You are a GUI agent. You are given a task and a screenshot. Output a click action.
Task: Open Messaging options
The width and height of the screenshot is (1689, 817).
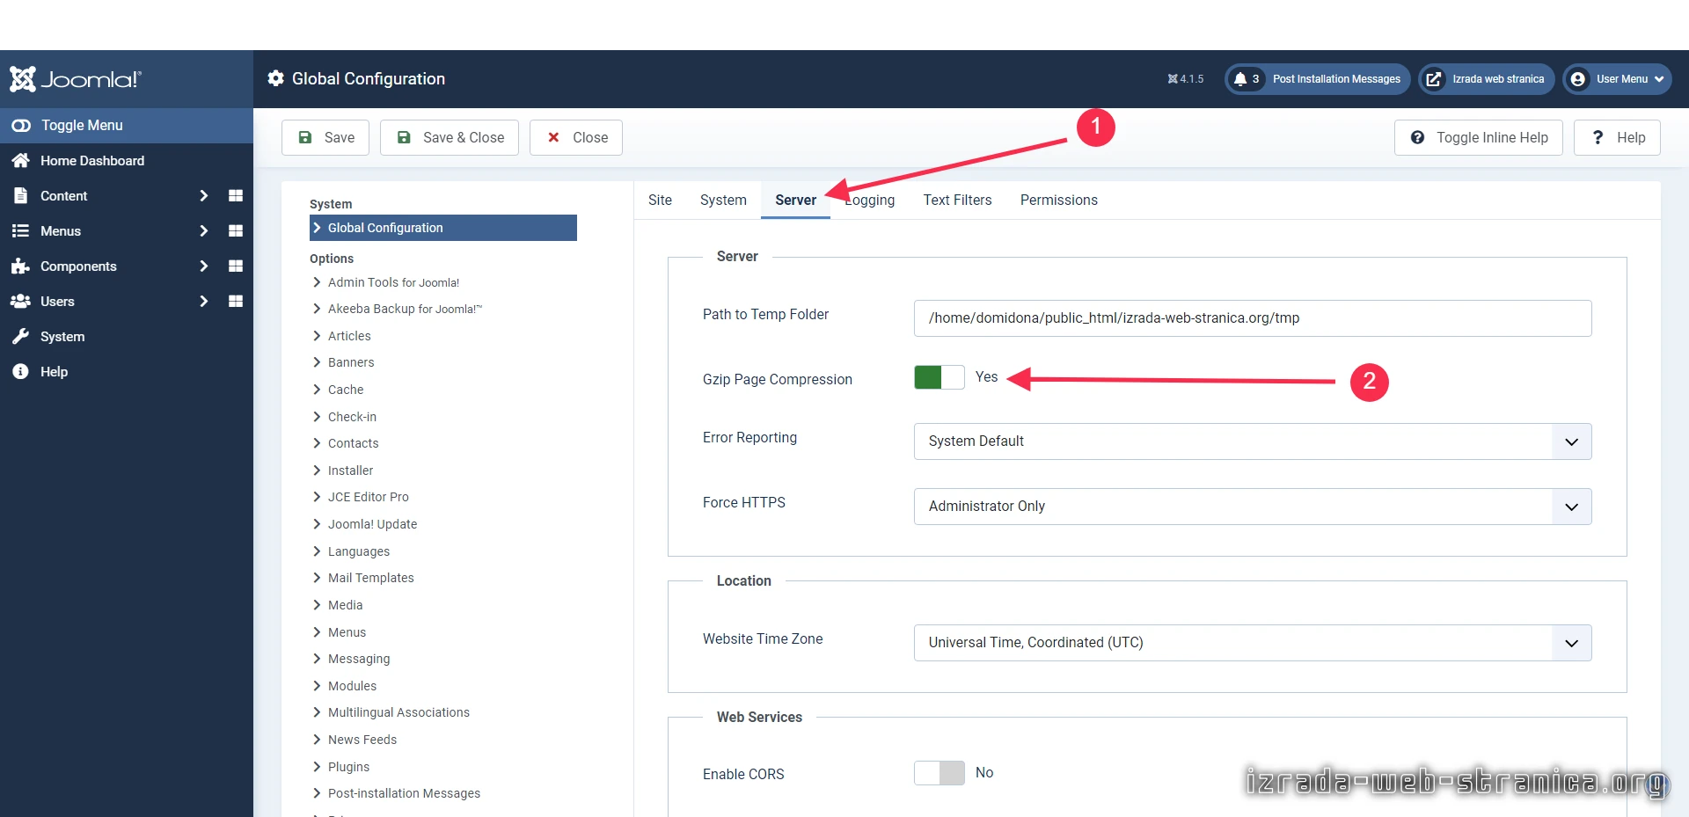click(x=358, y=659)
